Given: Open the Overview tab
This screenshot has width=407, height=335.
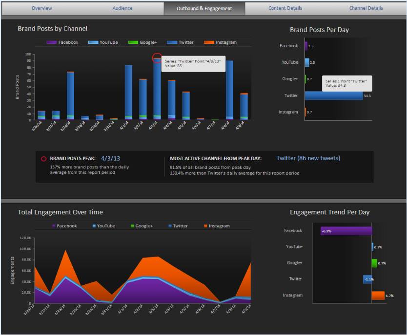Looking at the screenshot, I should [42, 8].
